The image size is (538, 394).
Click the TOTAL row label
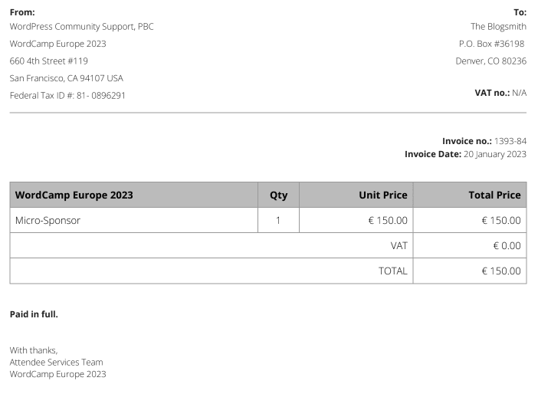click(x=393, y=271)
